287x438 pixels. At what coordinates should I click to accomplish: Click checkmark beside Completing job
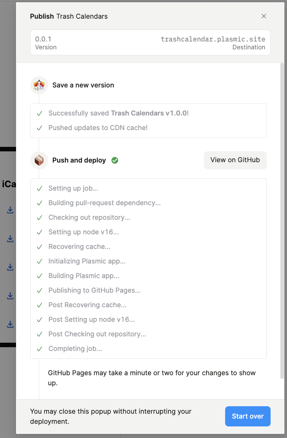point(40,349)
